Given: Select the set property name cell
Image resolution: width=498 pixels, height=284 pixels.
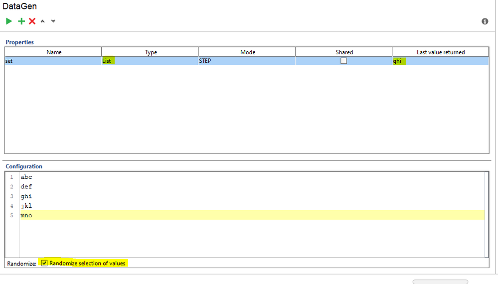Looking at the screenshot, I should 53,61.
